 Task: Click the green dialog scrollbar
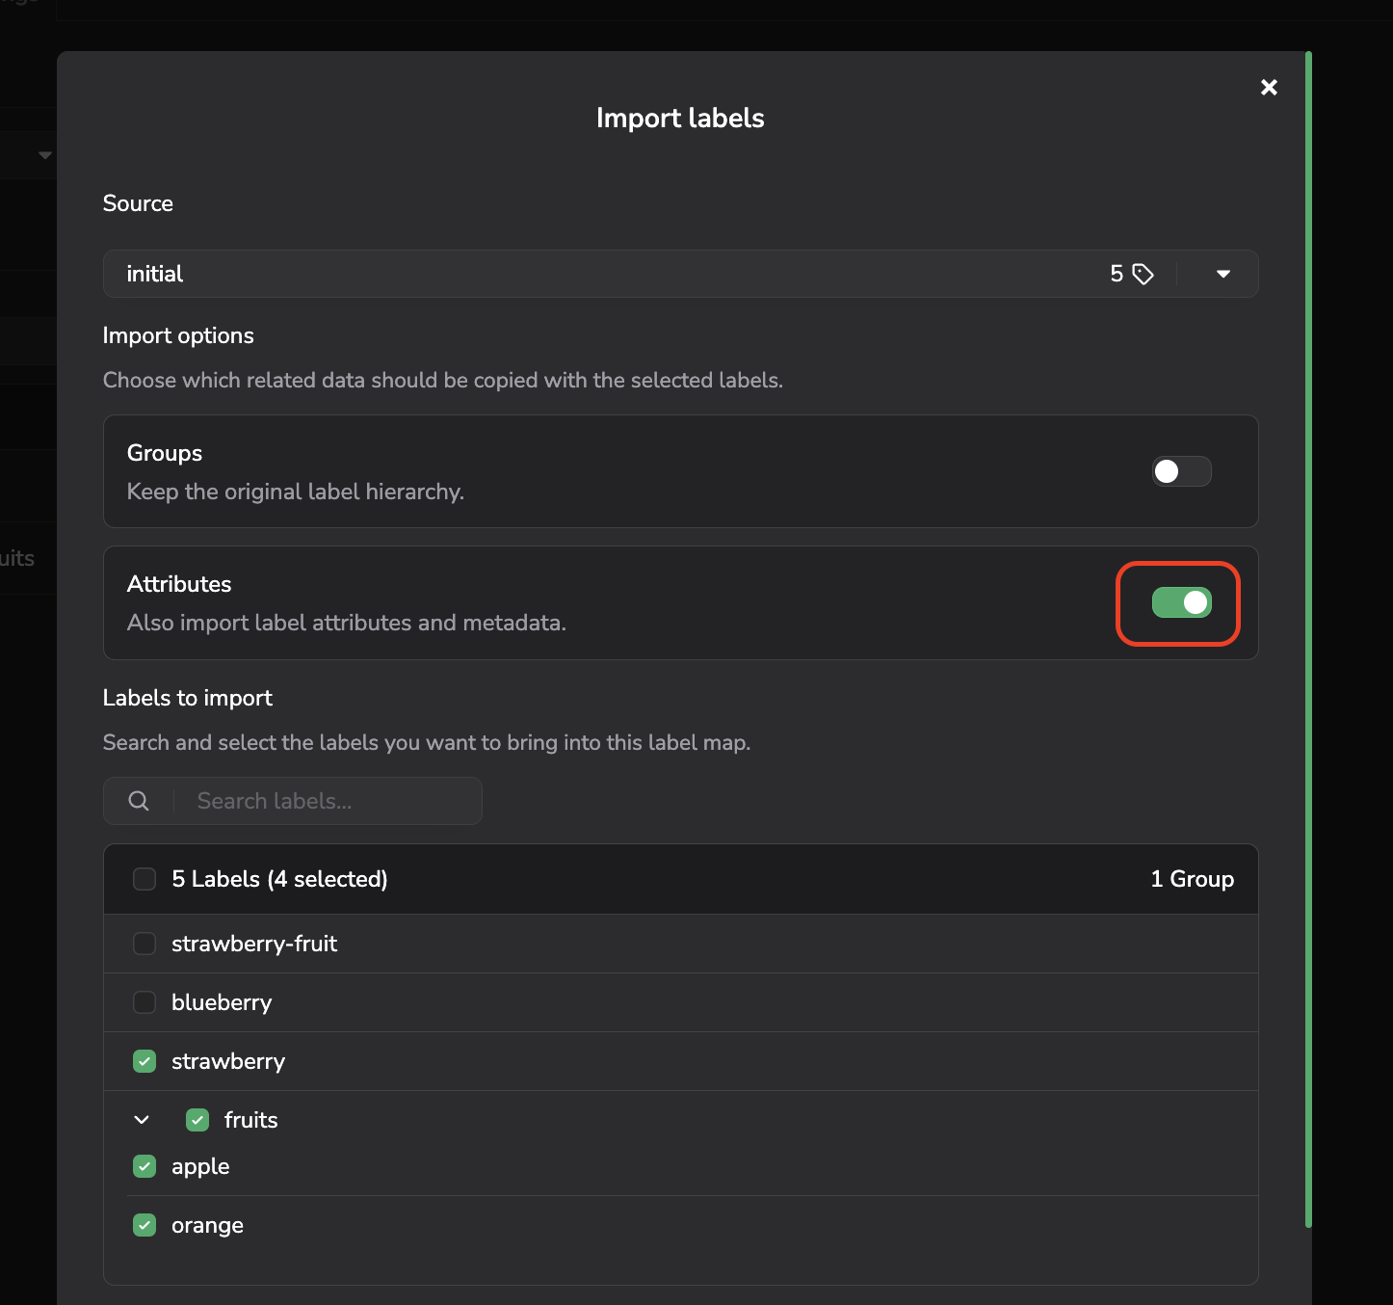[x=1308, y=639]
